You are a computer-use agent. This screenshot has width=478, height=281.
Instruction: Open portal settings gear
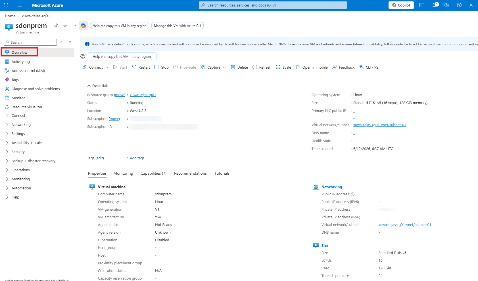pyautogui.click(x=447, y=5)
